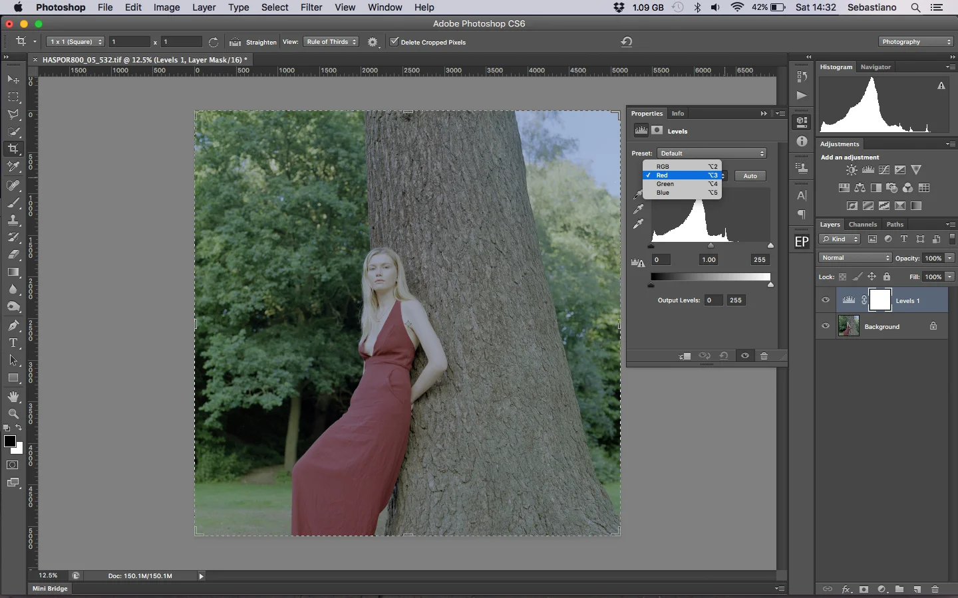Add layer mask at Layers panel bottom
Image resolution: width=958 pixels, height=598 pixels.
864,589
